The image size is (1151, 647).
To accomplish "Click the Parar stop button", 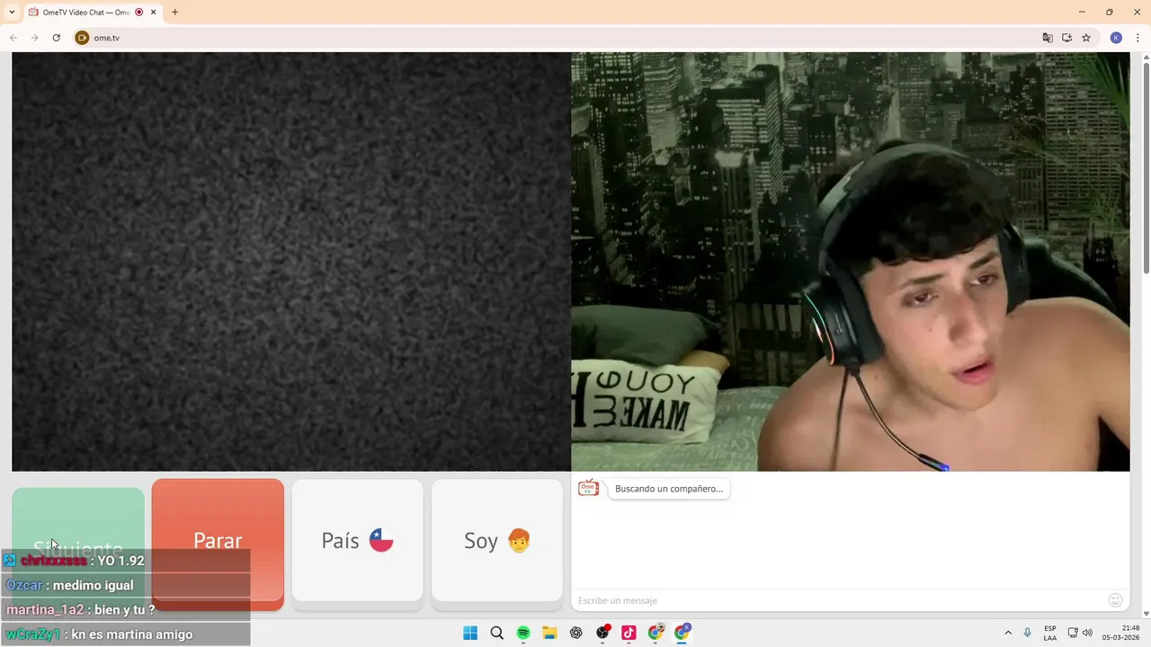I will click(218, 542).
